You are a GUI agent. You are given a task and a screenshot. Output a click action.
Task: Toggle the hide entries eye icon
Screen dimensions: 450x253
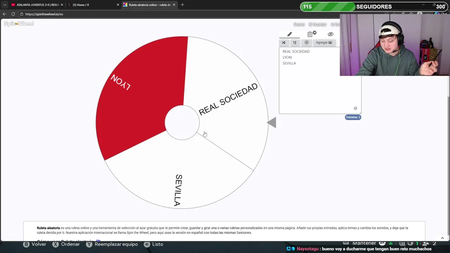click(330, 34)
